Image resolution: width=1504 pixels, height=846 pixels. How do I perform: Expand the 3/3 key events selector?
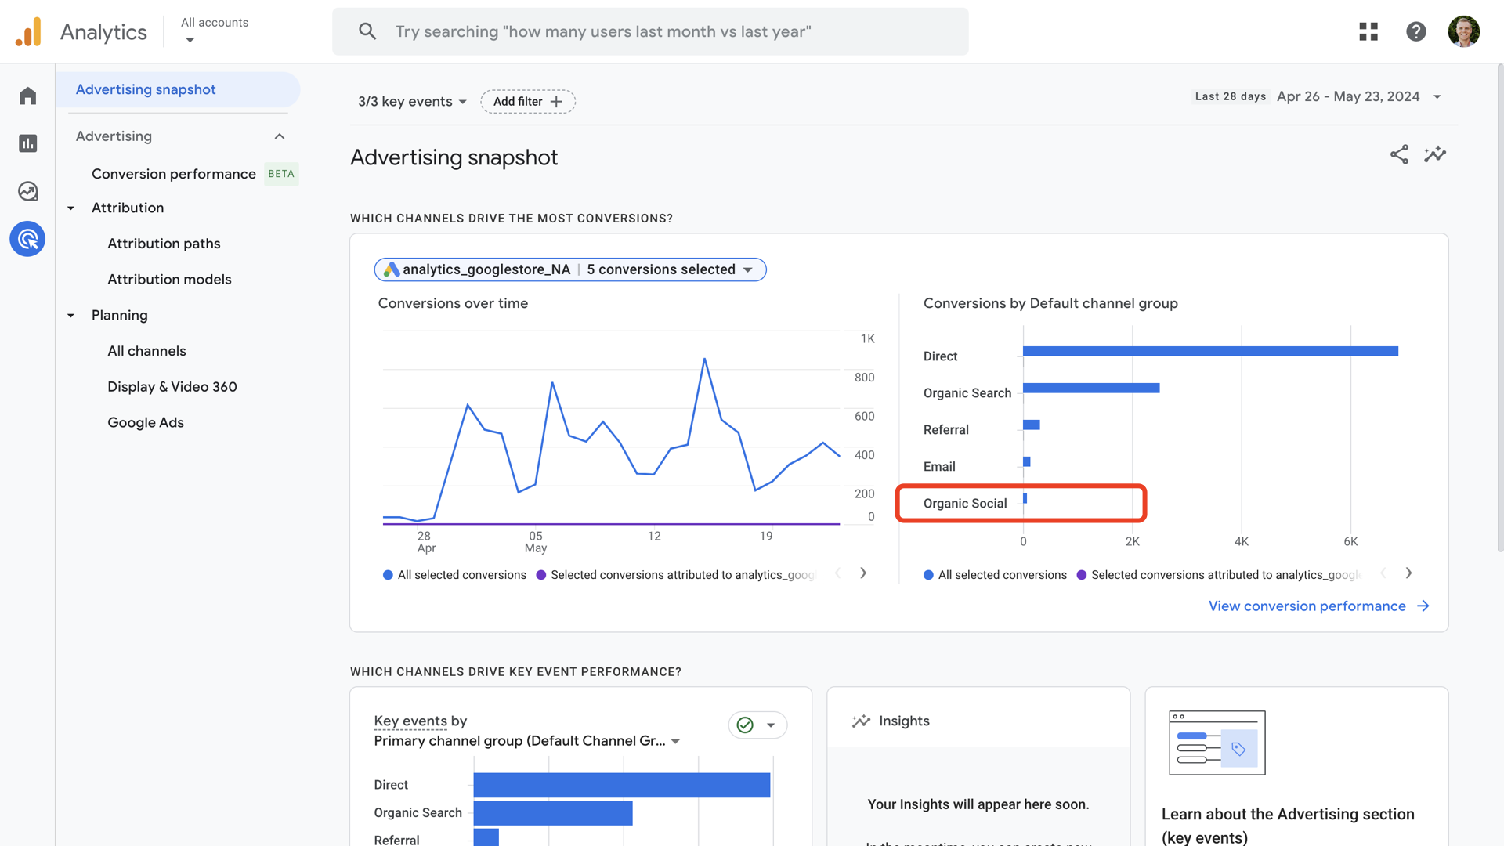coord(412,101)
